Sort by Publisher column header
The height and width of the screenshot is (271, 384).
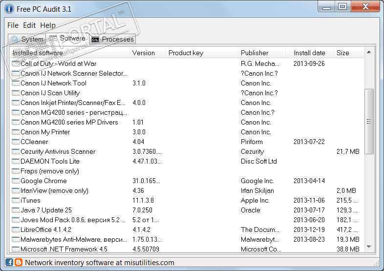[261, 53]
